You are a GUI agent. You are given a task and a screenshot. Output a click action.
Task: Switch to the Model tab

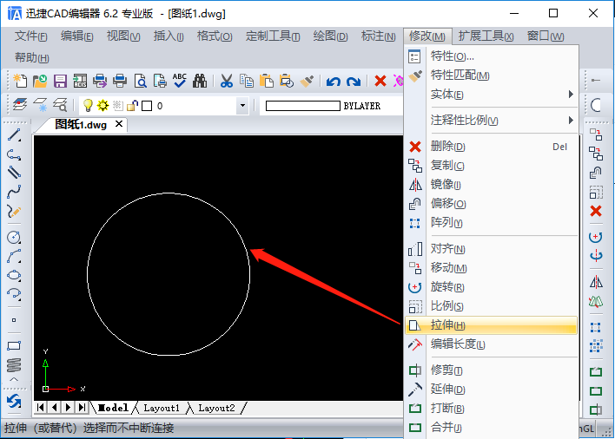(113, 408)
